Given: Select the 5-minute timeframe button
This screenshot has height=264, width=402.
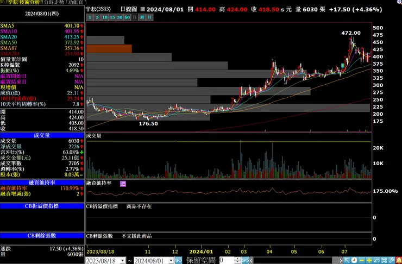Looking at the screenshot, I should tap(97, 17).
